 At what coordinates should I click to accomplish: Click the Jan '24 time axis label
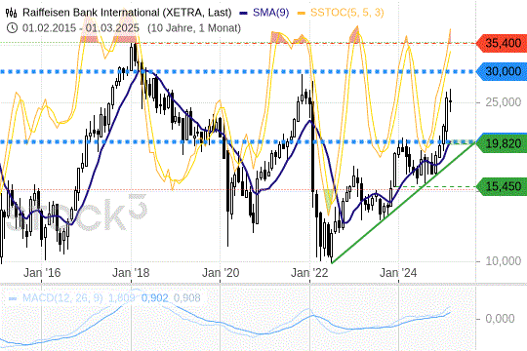tap(398, 273)
